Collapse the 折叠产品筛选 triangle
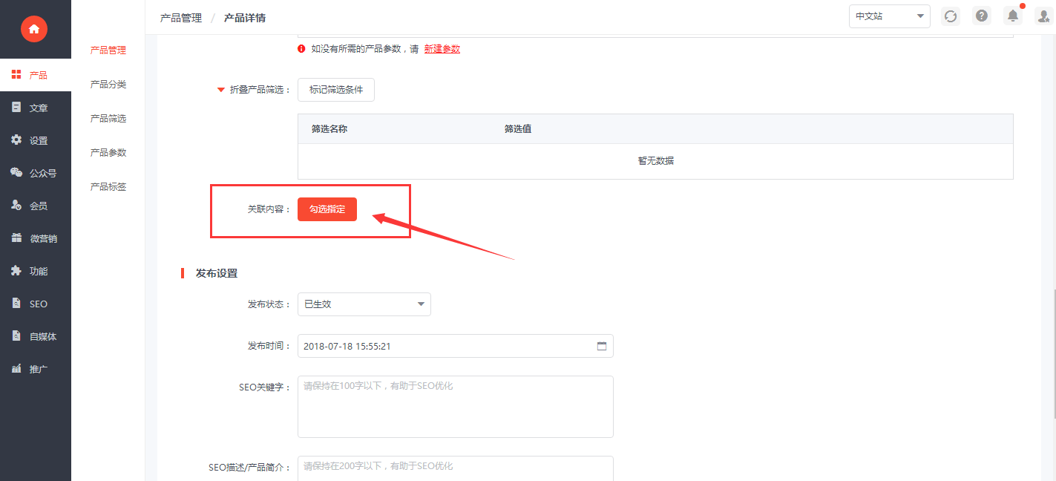The width and height of the screenshot is (1056, 481). 220,91
